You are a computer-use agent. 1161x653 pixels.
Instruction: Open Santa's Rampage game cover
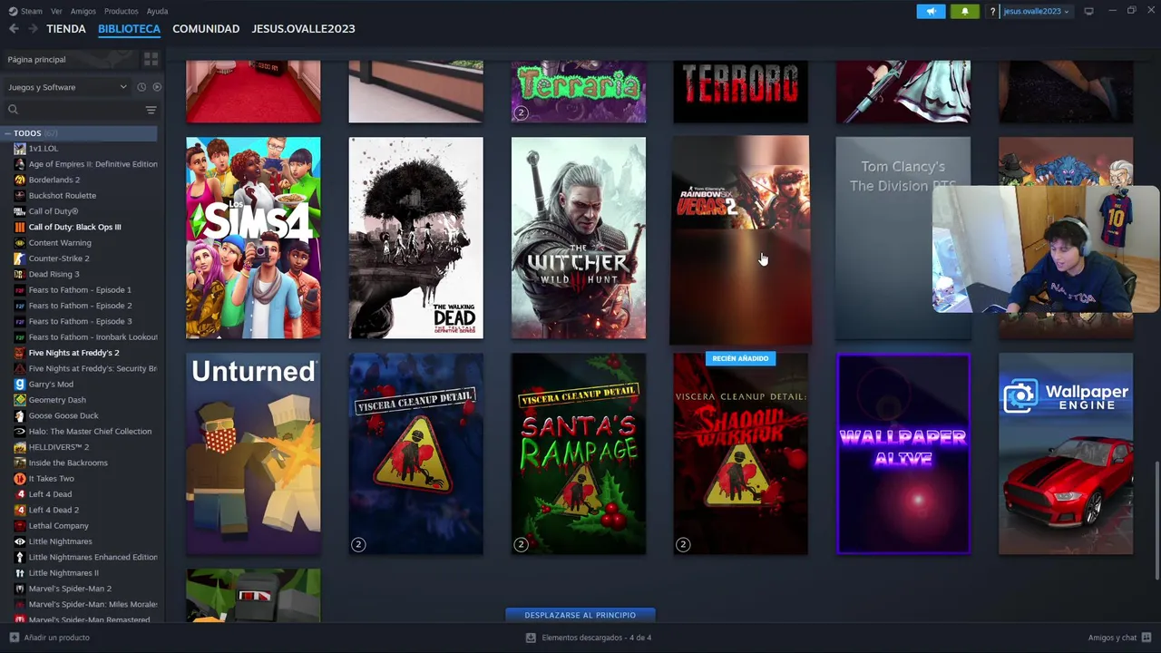[579, 453]
